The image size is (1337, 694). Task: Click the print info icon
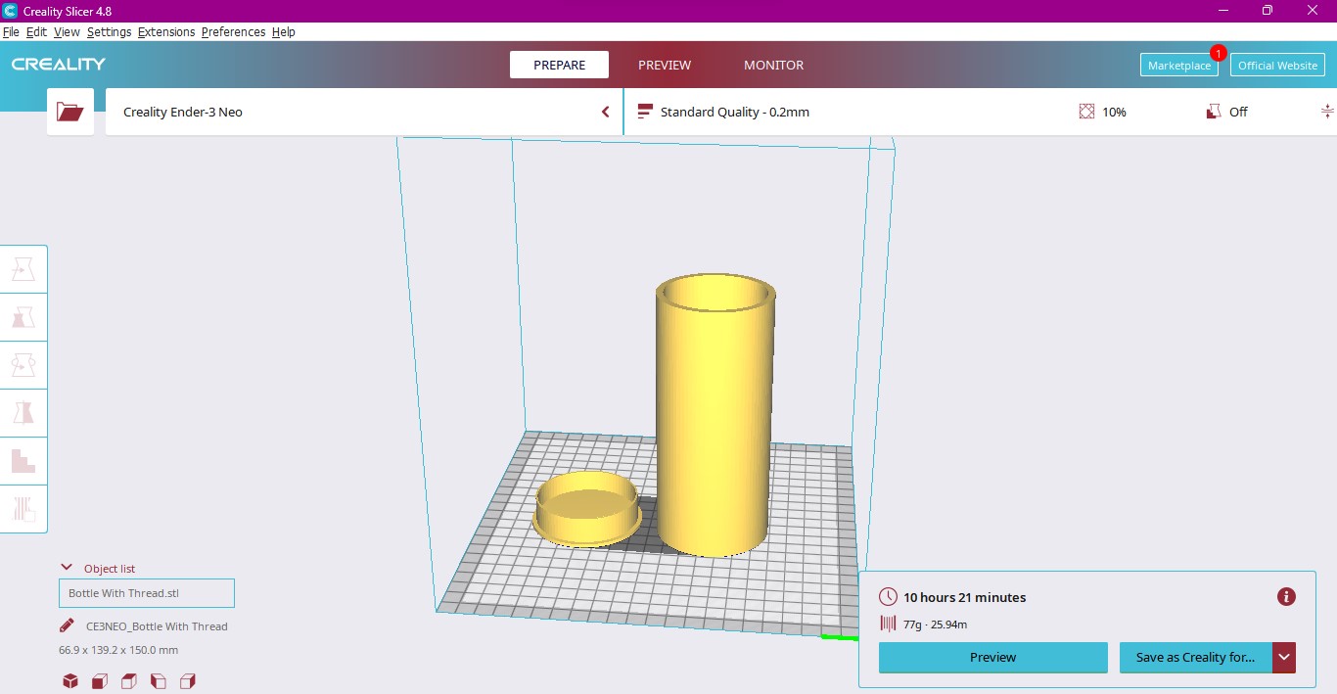1286,597
